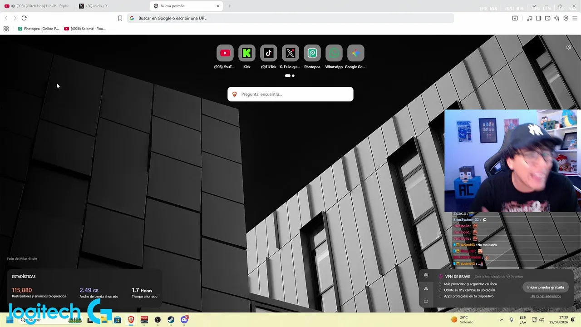
Task: Open the Photopea bookmark in bookmarks bar
Action: [x=38, y=29]
